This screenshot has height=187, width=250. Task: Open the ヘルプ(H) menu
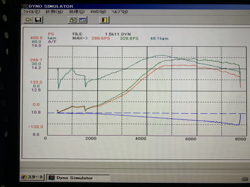(x=120, y=12)
